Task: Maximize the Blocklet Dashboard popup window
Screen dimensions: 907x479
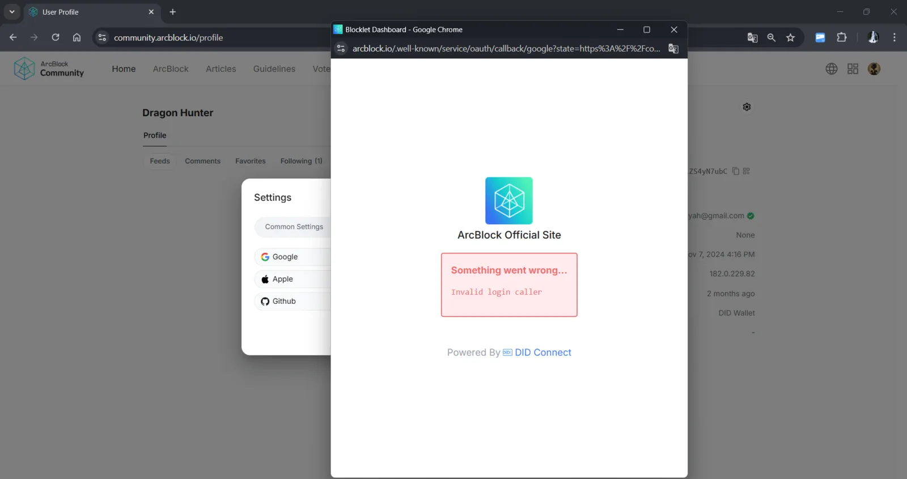Action: [x=647, y=29]
